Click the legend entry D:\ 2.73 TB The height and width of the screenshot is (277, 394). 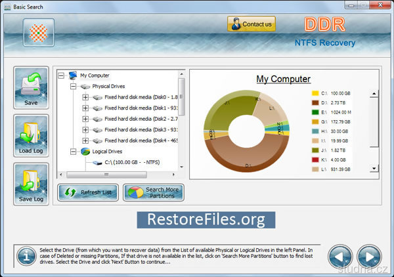point(329,103)
